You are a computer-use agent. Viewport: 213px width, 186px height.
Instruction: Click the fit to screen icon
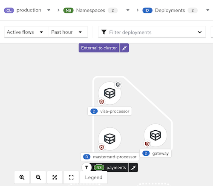[x=55, y=177]
